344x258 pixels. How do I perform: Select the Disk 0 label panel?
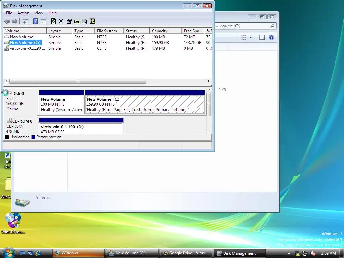[20, 102]
